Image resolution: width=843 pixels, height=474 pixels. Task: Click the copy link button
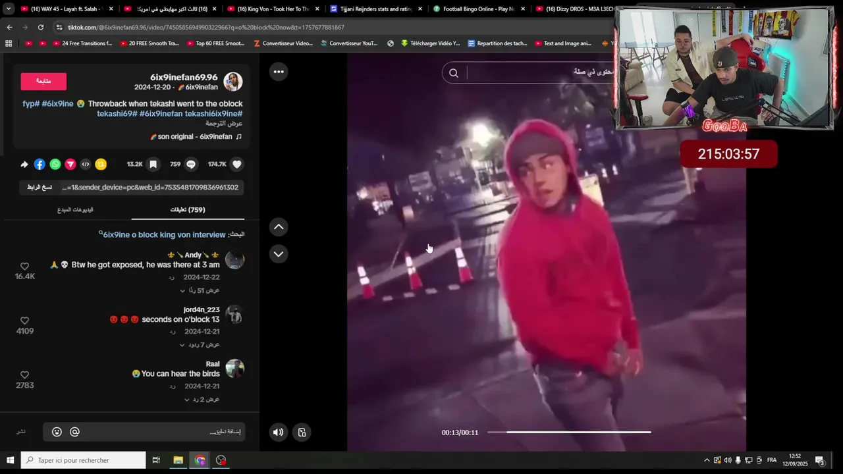pyautogui.click(x=40, y=188)
